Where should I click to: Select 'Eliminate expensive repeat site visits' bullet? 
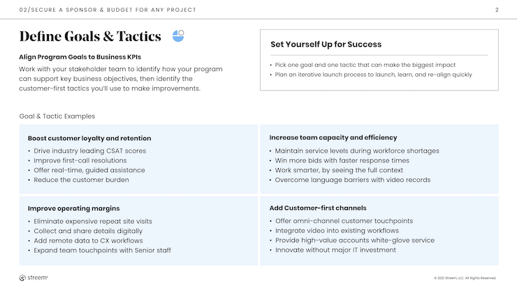(x=93, y=221)
